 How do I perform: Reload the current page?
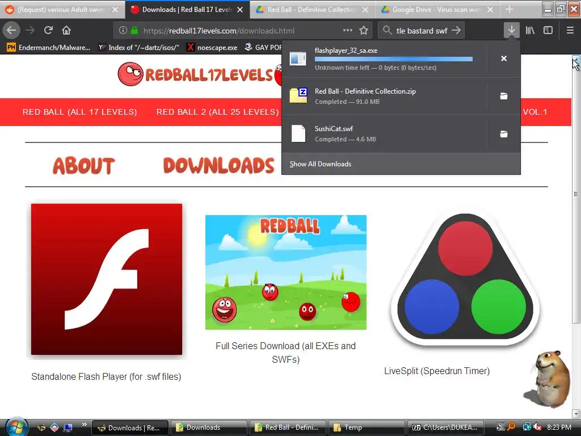point(48,31)
